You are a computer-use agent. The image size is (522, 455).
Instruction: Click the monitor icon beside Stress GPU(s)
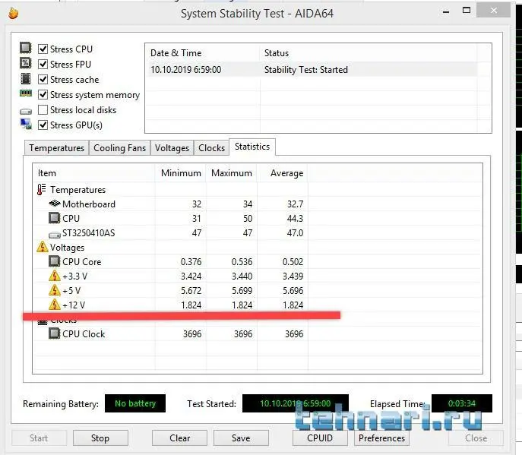26,124
